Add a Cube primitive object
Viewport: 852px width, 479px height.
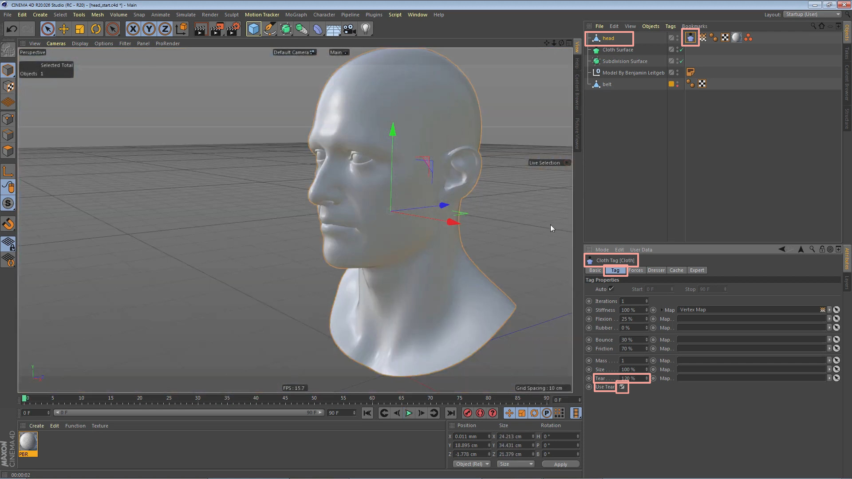pyautogui.click(x=253, y=29)
